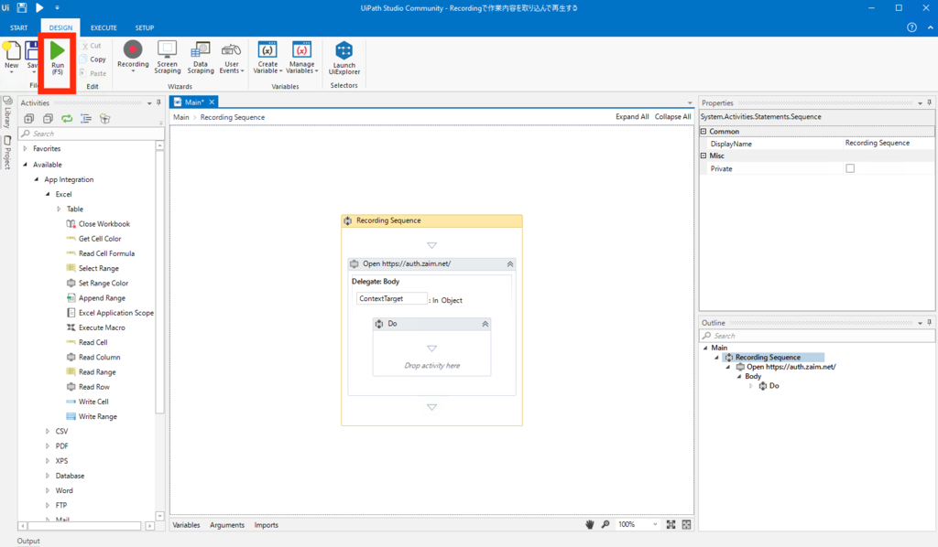Click Expand All in designer
This screenshot has height=547, width=938.
point(632,117)
